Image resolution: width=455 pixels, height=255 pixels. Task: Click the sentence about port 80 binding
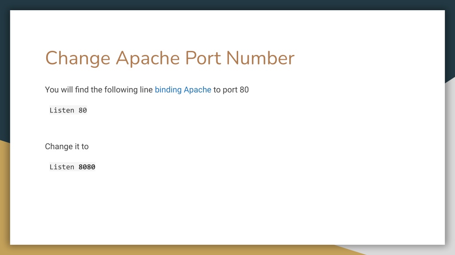pos(147,89)
